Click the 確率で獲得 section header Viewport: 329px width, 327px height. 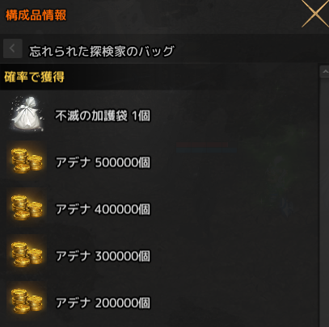(x=34, y=77)
